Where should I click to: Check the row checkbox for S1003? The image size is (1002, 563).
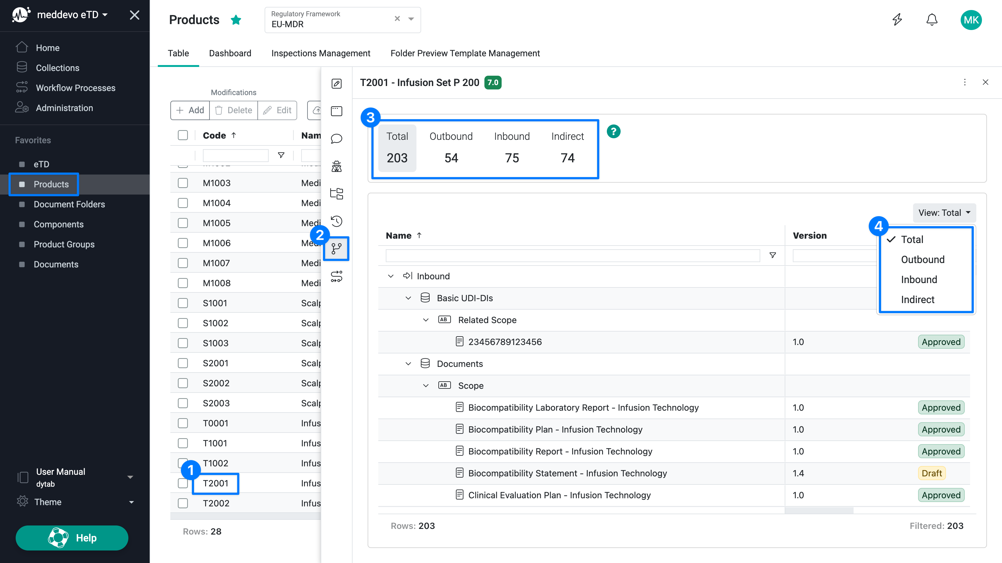click(183, 343)
